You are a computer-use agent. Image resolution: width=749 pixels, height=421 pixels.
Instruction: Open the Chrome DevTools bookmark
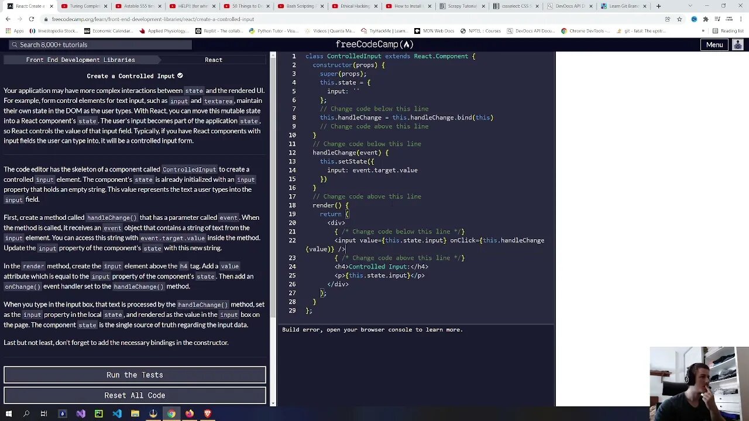coord(585,31)
